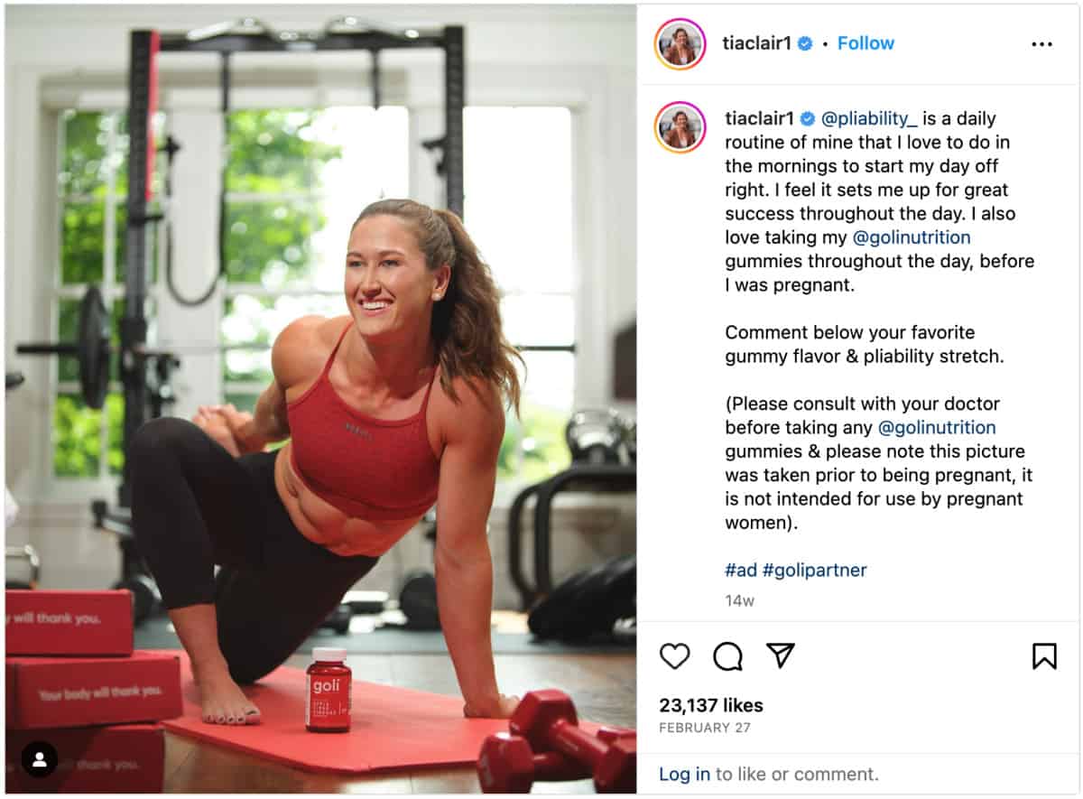
Task: Click tiaclair1 username in header
Action: point(757,43)
